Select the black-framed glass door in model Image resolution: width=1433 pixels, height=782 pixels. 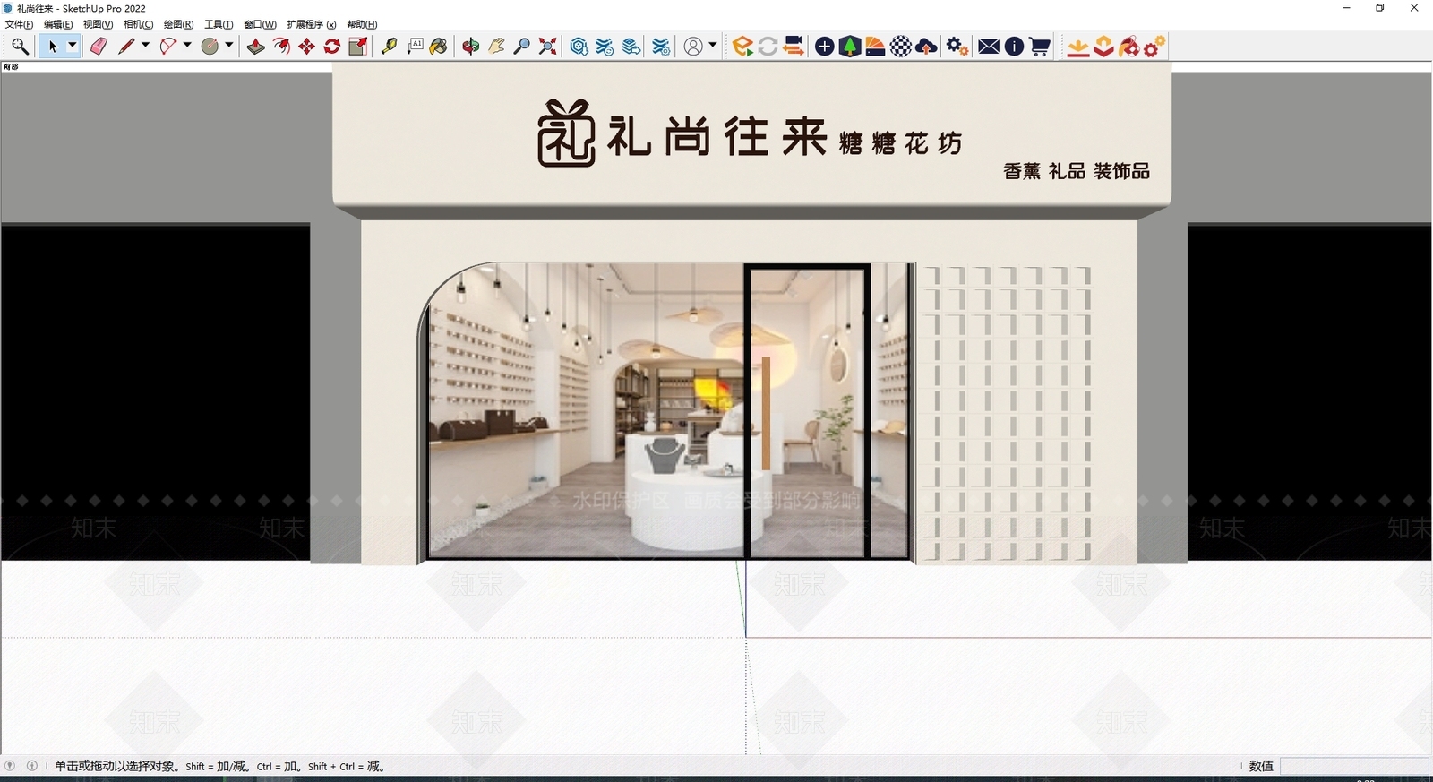(x=808, y=412)
